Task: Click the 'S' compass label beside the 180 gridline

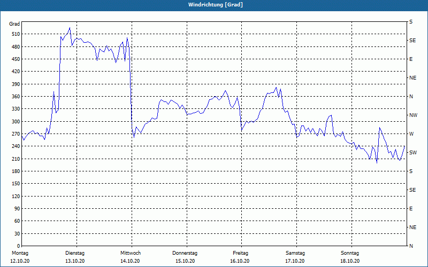Action: (x=411, y=171)
